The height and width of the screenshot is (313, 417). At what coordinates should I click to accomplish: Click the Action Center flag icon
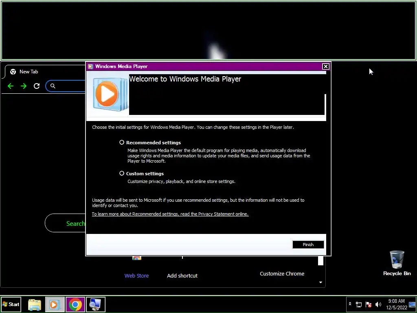tap(368, 304)
